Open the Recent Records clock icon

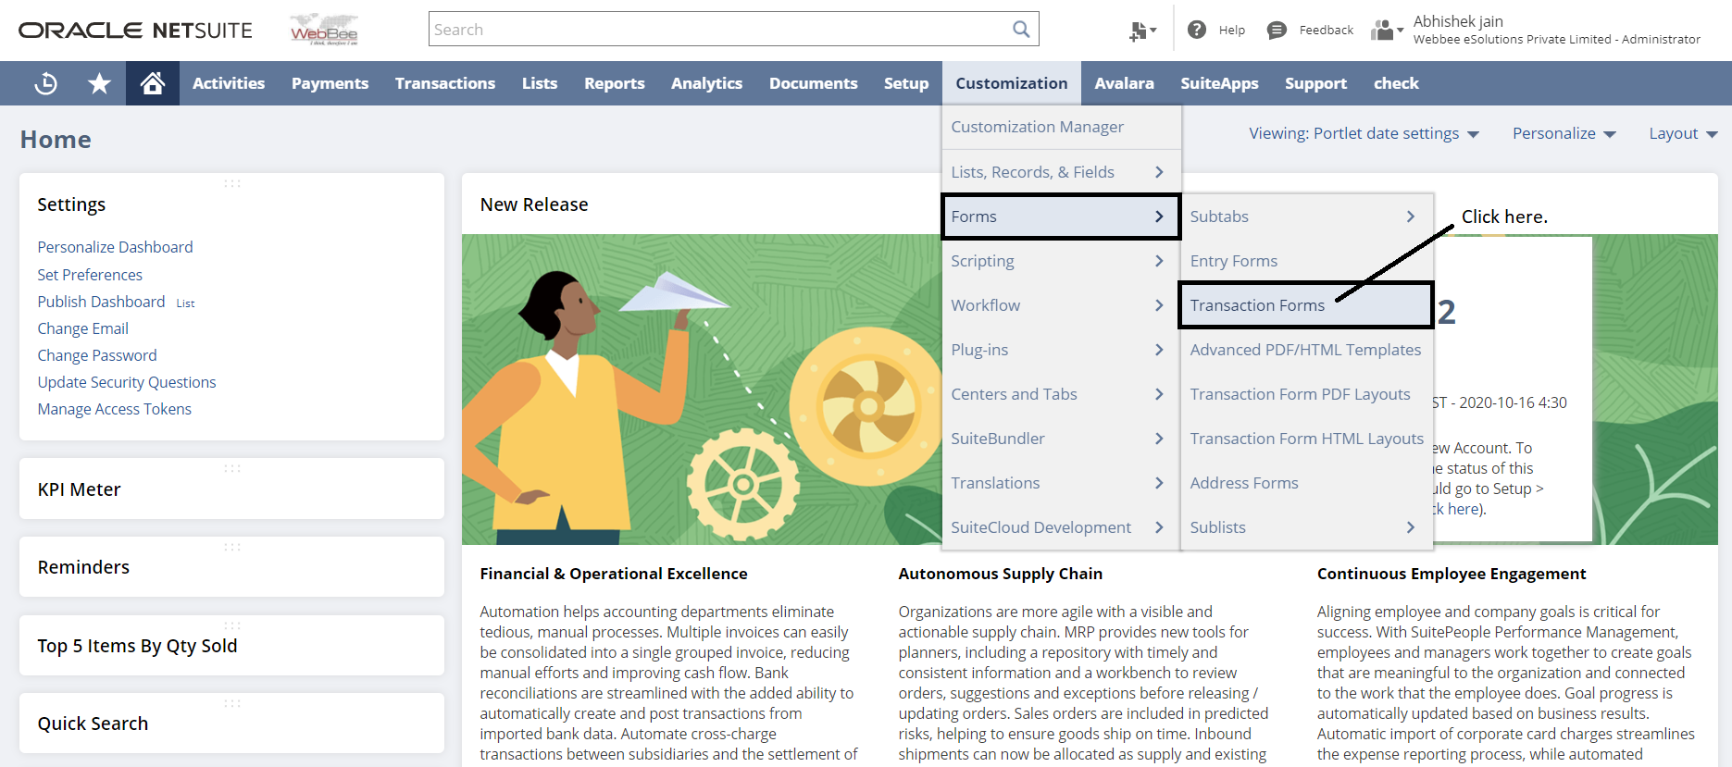click(x=45, y=83)
